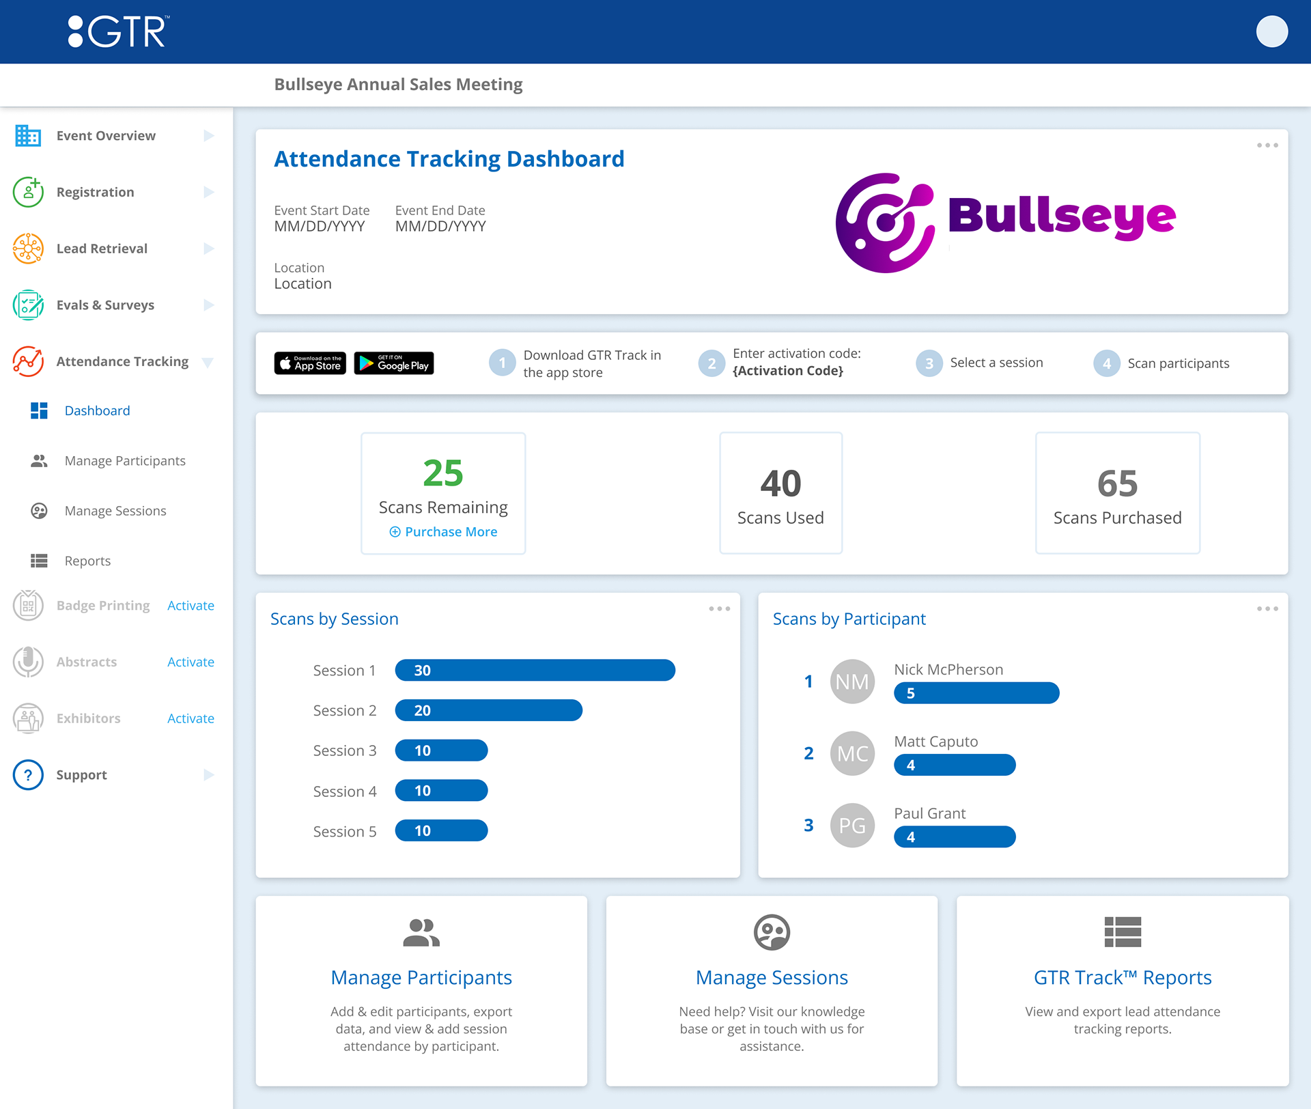Click the Lead Retrieval network icon

coord(28,249)
